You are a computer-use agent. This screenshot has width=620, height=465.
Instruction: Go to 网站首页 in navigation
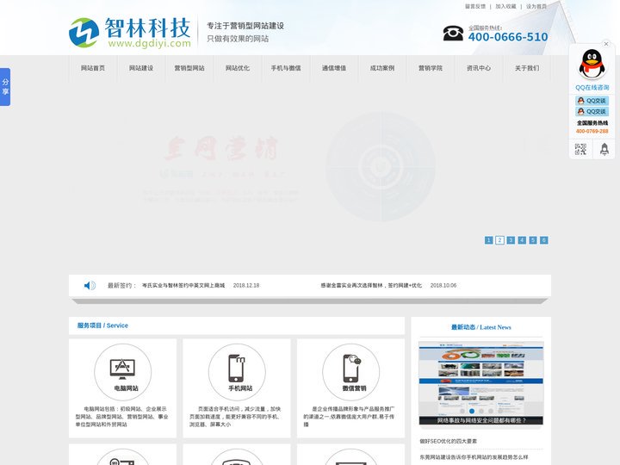93,68
